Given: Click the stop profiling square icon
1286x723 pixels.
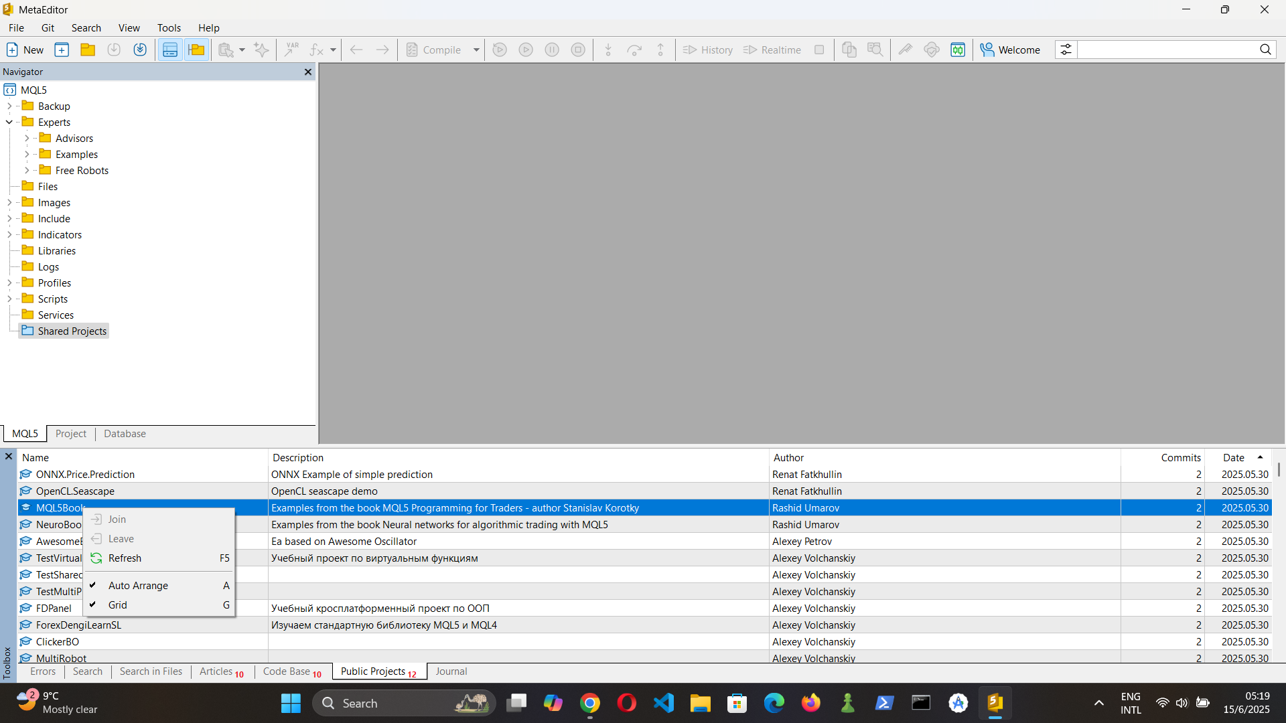Looking at the screenshot, I should (819, 50).
